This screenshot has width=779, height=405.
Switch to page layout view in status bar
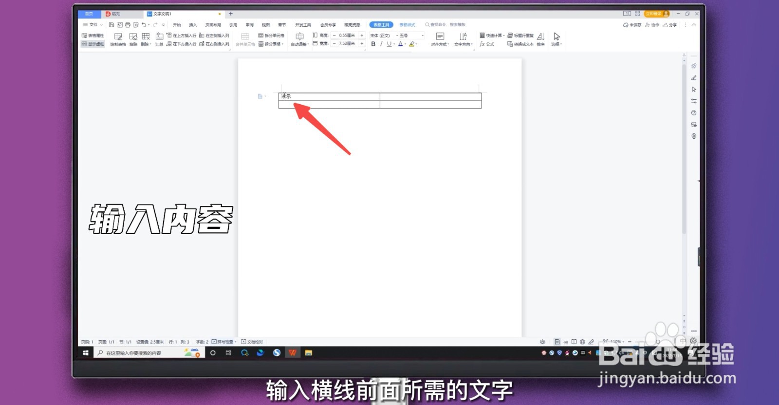557,342
